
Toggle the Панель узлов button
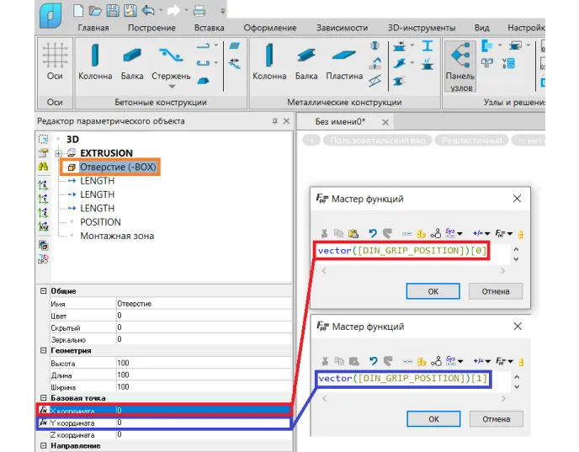(x=460, y=66)
